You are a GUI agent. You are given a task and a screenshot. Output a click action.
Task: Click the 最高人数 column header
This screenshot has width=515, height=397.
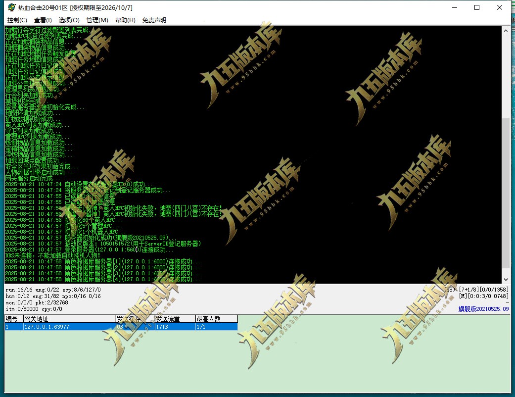[x=217, y=318]
